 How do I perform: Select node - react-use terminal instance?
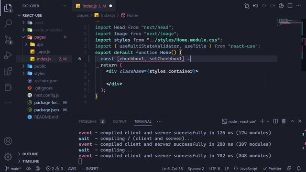pos(239,121)
